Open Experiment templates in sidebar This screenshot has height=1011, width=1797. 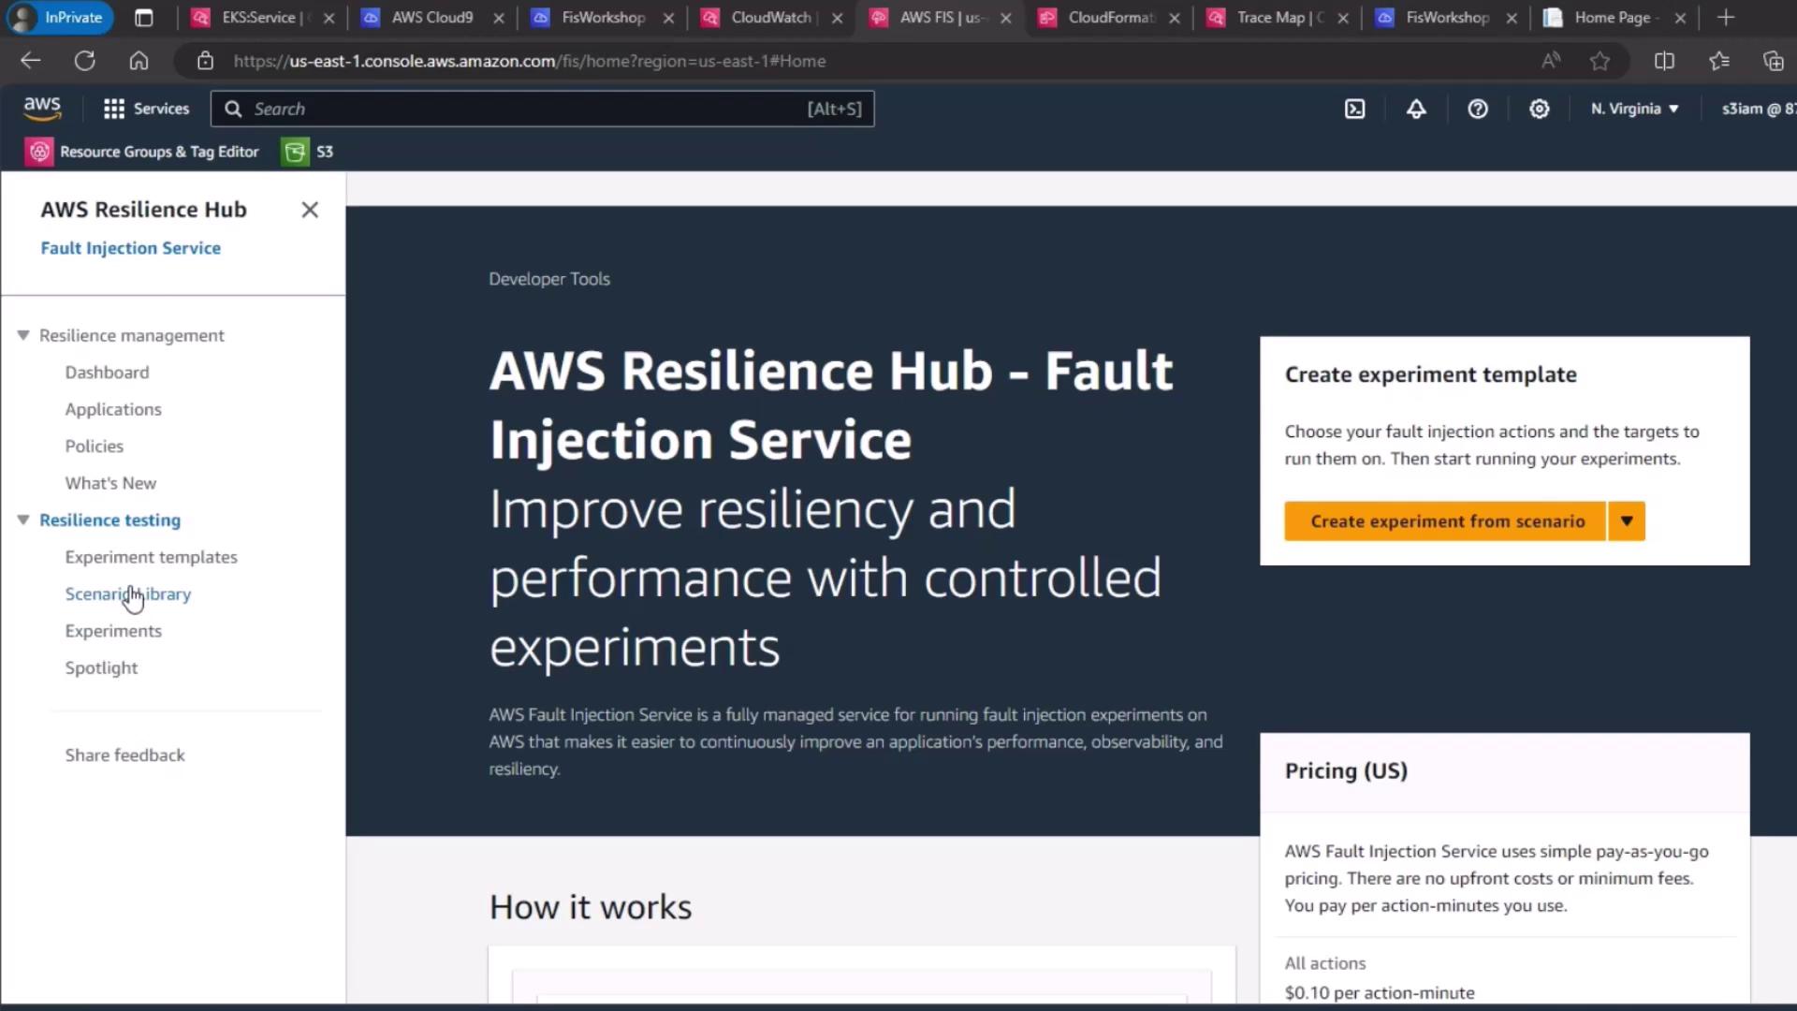tap(151, 557)
